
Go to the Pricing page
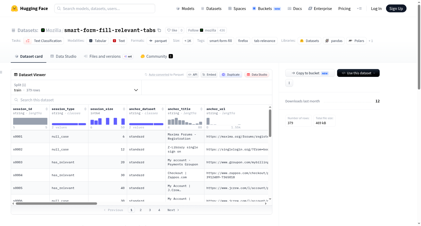[x=344, y=8]
